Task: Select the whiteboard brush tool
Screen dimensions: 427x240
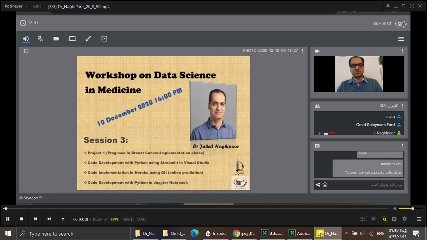Action: pyautogui.click(x=88, y=39)
